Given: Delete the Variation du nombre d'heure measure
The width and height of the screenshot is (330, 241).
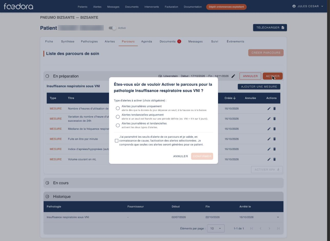Looking at the screenshot, I should click(274, 119).
